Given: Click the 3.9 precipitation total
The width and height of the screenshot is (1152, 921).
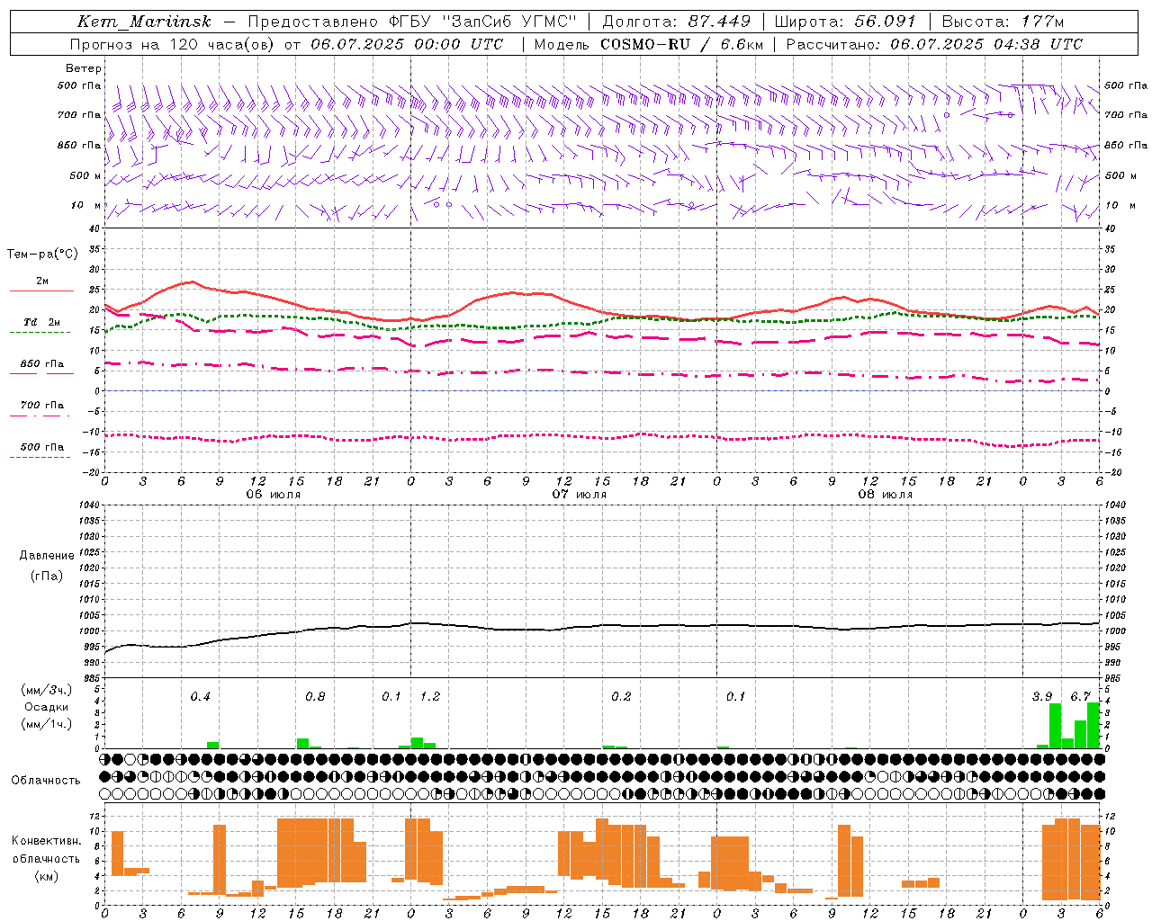Looking at the screenshot, I should pos(1042,697).
